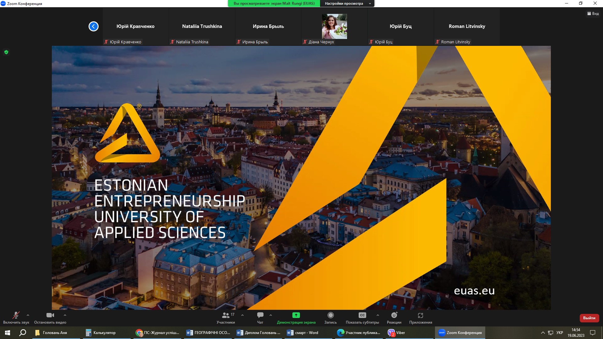Switch to Диплом Головань Word document

[x=258, y=333]
